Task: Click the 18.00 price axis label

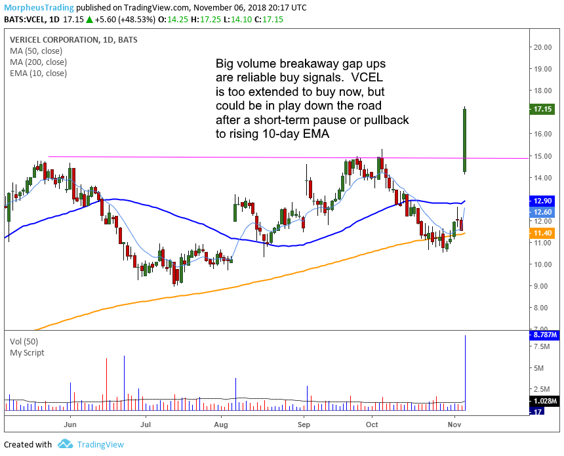Action: [543, 91]
